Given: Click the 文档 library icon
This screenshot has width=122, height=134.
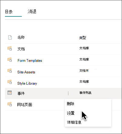Looking at the screenshot, I should (x=10, y=48).
